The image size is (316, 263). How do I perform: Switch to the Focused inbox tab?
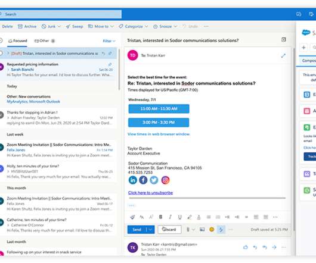tap(17, 41)
